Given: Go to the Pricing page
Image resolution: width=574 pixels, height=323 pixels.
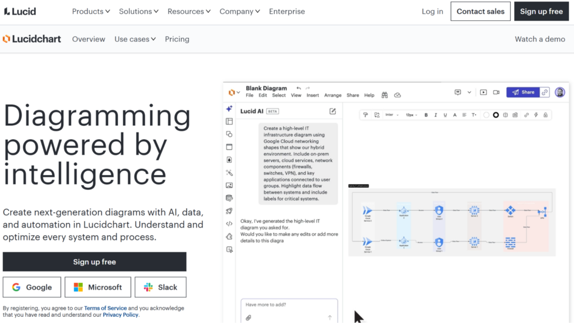Looking at the screenshot, I should [177, 39].
